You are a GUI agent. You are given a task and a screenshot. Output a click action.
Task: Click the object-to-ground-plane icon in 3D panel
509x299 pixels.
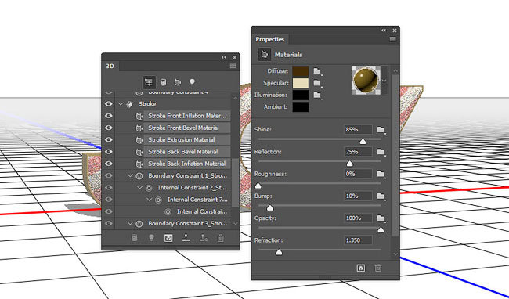coord(186,238)
